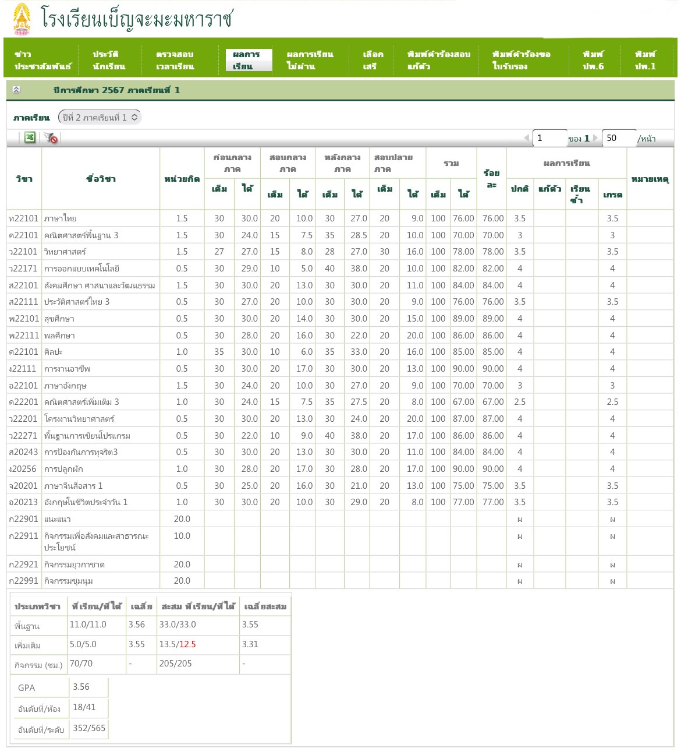This screenshot has height=748, width=681.
Task: Select the โครงงานวิทยาศาสตร์ row
Action: (340, 419)
